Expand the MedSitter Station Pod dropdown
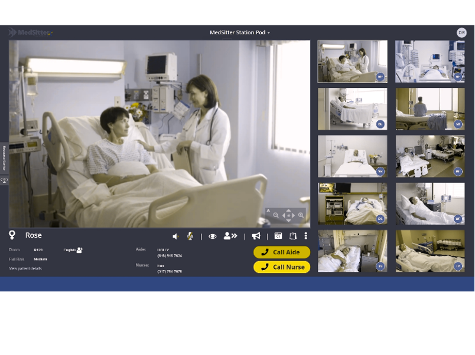 [x=240, y=32]
